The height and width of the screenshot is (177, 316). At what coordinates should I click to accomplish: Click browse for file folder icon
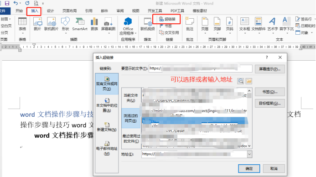249,81
